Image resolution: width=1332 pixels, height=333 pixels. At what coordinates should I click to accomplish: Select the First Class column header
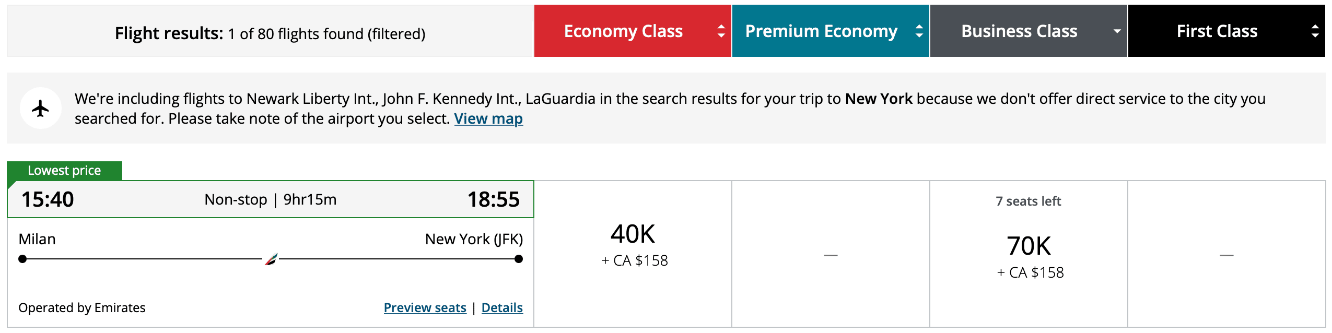pyautogui.click(x=1217, y=31)
